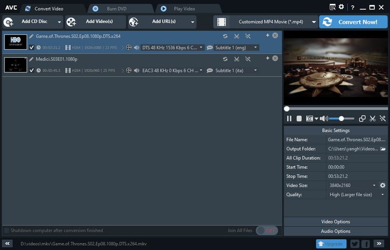Open the DTS 48 KHz audio track dropdown

[173, 47]
